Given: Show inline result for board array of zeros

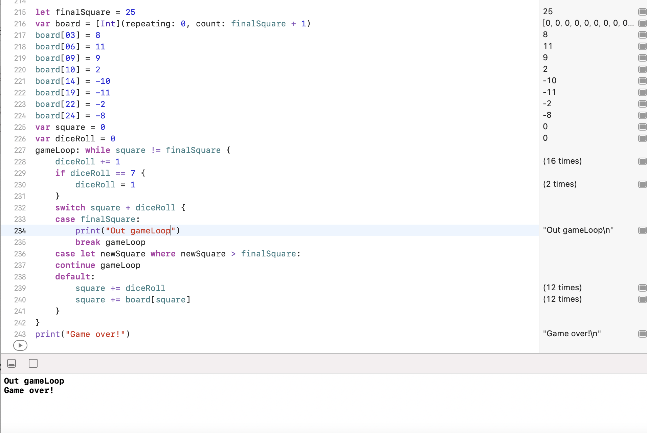Looking at the screenshot, I should tap(642, 23).
